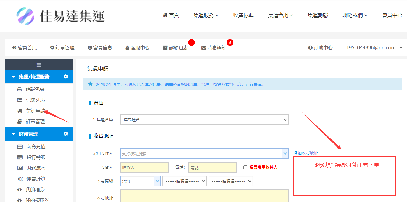Click the gear icon on 集運/轉運服務 header
This screenshot has height=202, width=407.
pos(66,77)
